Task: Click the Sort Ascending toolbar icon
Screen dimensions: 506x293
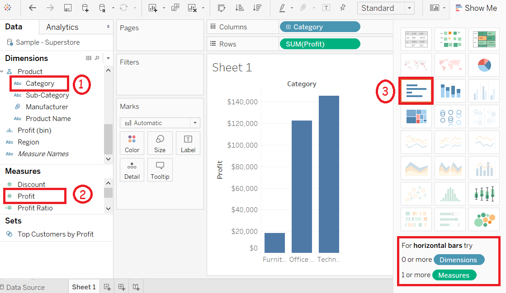Action: tap(240, 8)
